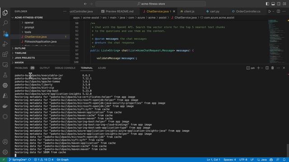Screen dimensions: 289x162
Task: Open the OUTPUT panel tab
Action: [45, 68]
